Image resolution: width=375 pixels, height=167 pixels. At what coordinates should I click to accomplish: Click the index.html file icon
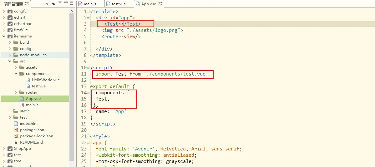point(16,124)
